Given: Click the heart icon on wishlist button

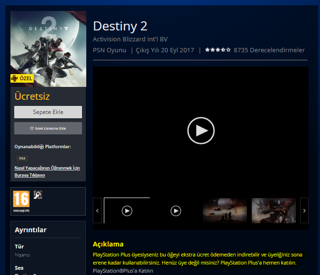Looking at the screenshot, I should point(32,128).
